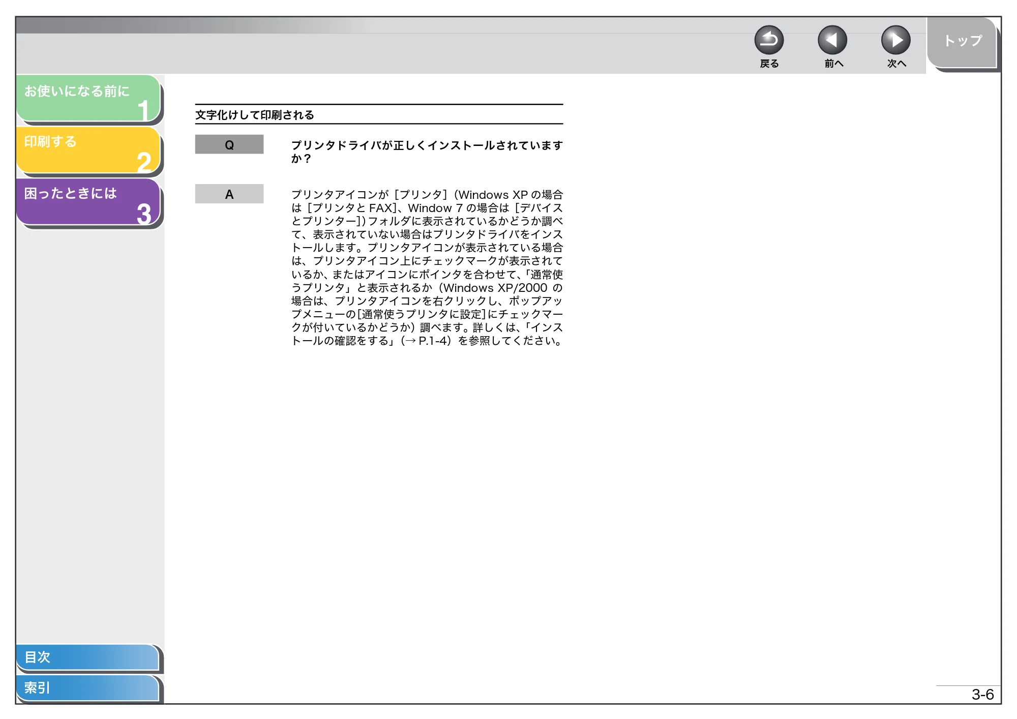Image resolution: width=1017 pixels, height=719 pixels.
Task: Go to previous page with 前へ icon
Action: [x=832, y=40]
